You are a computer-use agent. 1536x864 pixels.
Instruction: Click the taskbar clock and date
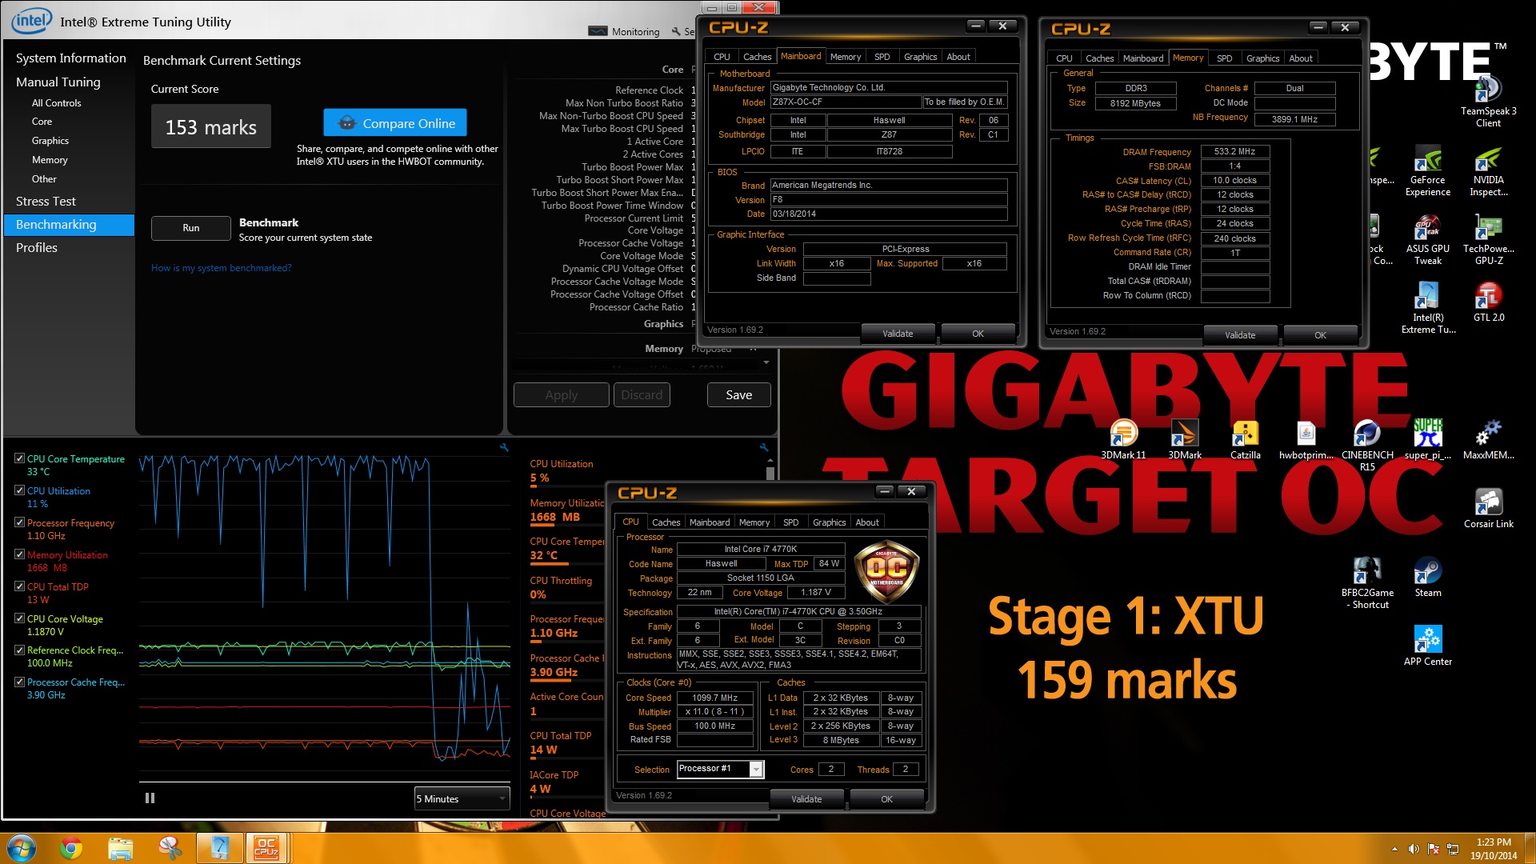[1493, 849]
